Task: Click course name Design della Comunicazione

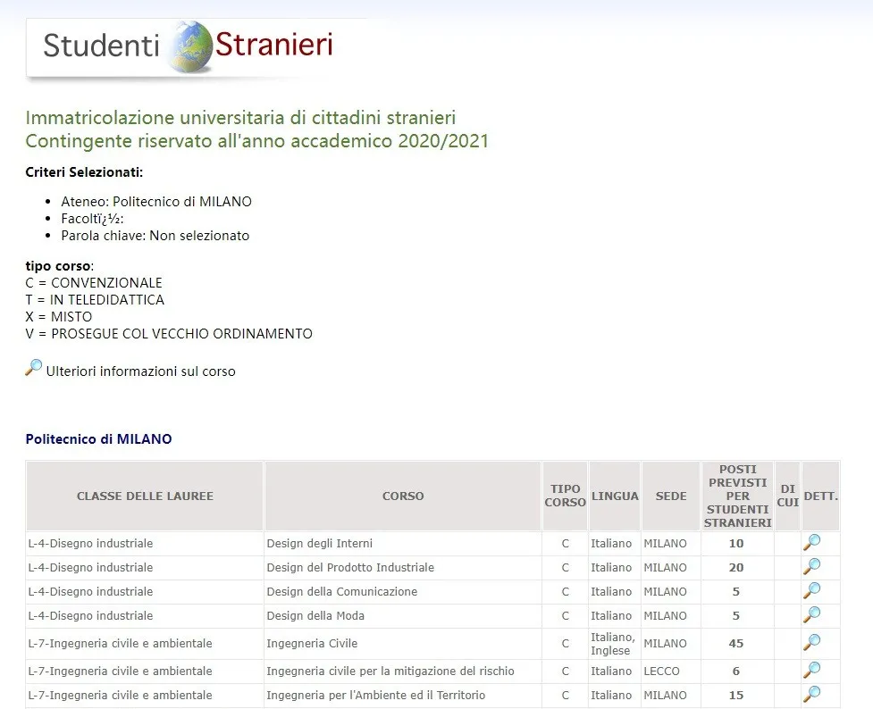Action: pos(342,591)
